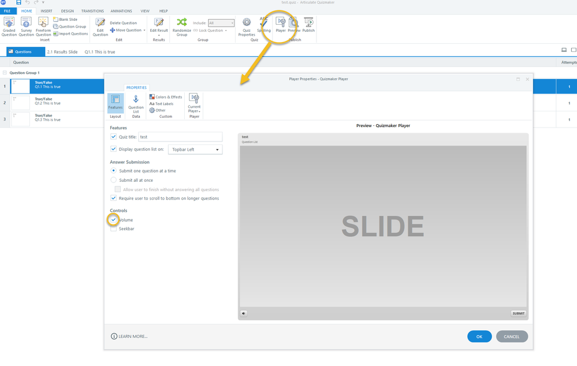Open the HELP ribbon tab
The height and width of the screenshot is (366, 577).
(163, 11)
